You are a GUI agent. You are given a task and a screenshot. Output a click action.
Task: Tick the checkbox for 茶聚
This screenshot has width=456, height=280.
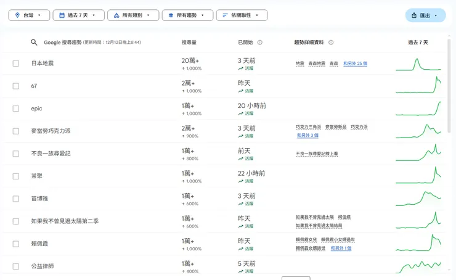[16, 176]
